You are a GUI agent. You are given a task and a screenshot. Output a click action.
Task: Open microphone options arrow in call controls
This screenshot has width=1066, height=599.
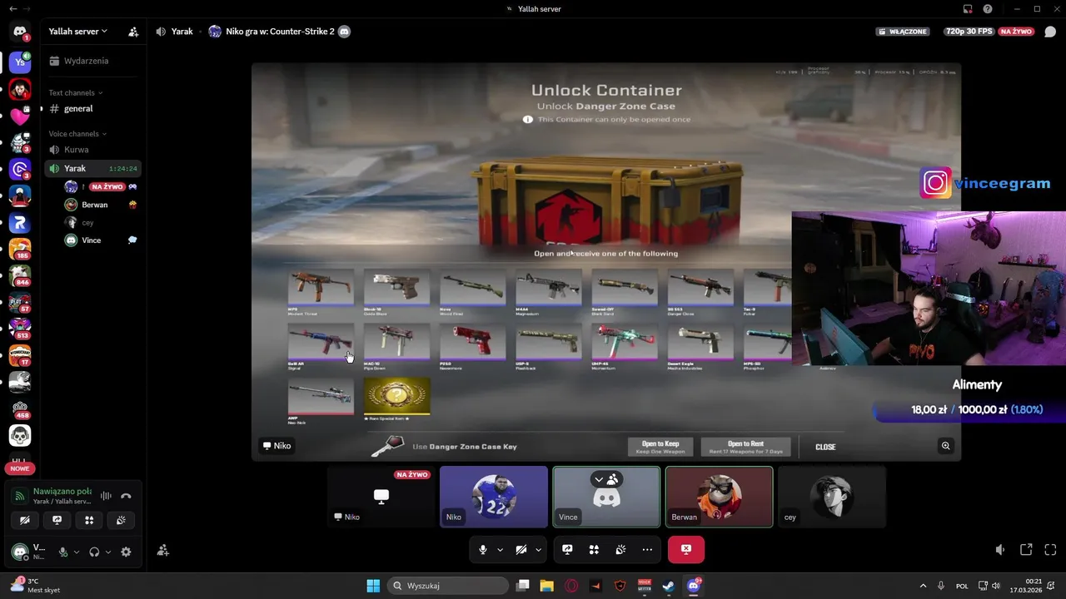[500, 550]
